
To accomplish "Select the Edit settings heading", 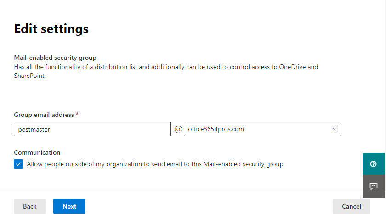I will [51, 29].
